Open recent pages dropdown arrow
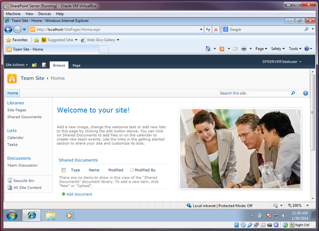This screenshot has height=231, width=319. coord(24,29)
